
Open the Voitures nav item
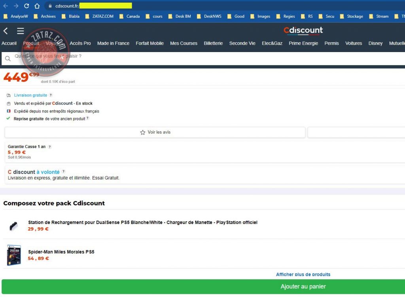353,43
